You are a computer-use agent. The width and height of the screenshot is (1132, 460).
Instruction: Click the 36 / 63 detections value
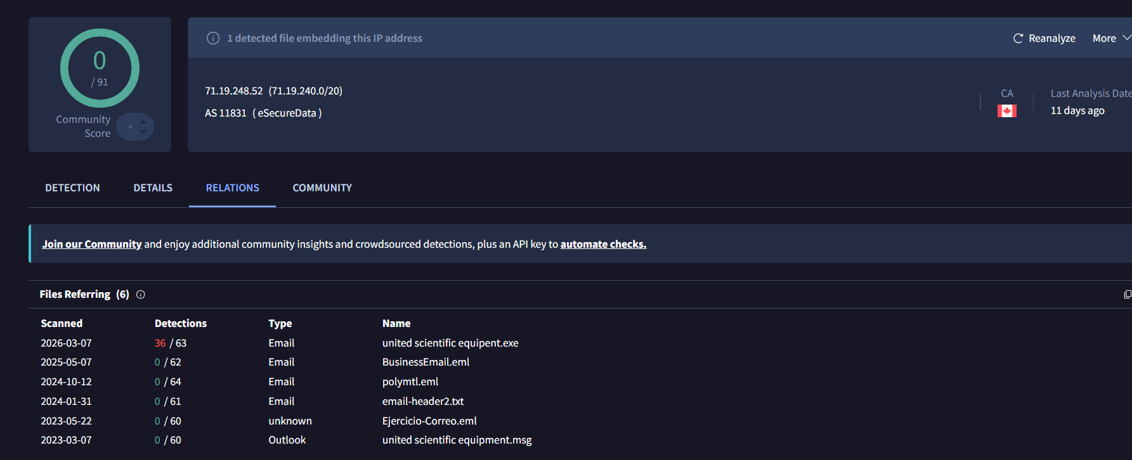tap(171, 343)
